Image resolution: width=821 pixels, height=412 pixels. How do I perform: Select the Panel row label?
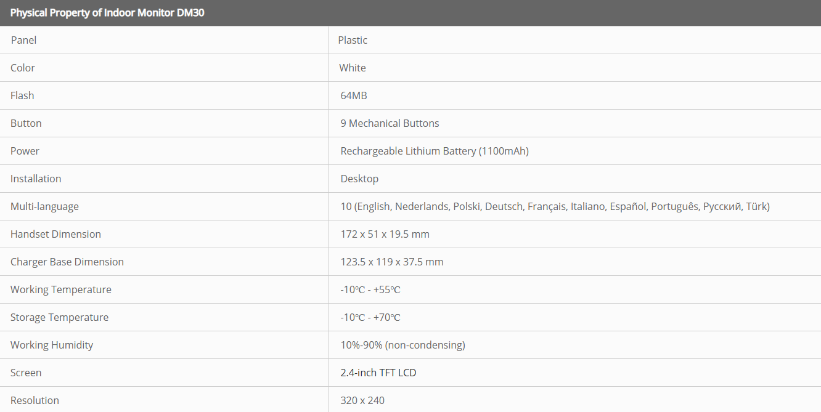pyautogui.click(x=23, y=40)
